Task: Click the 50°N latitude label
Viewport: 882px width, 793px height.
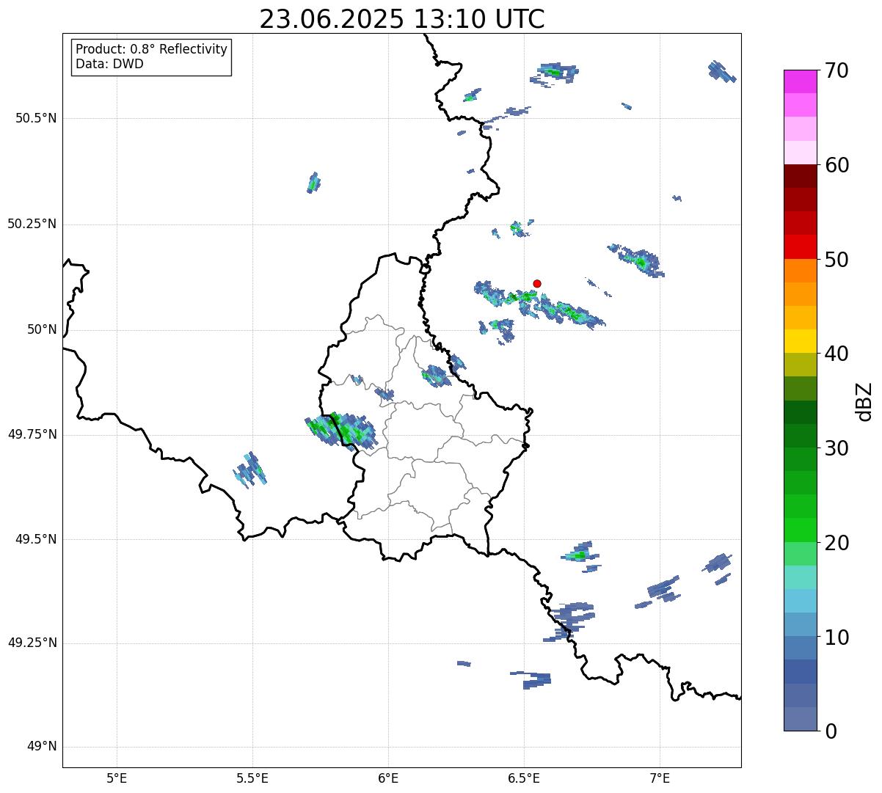Action: [x=42, y=330]
